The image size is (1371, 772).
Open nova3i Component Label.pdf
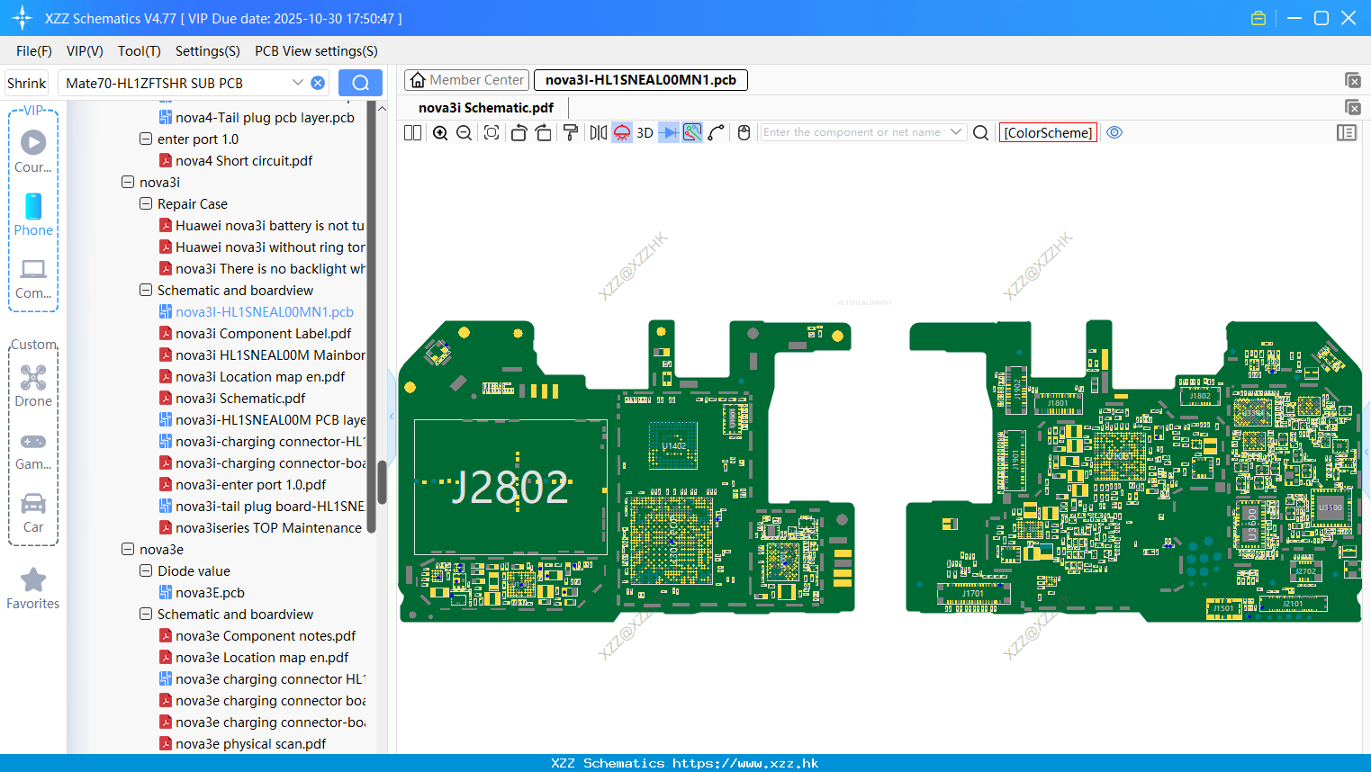(263, 333)
